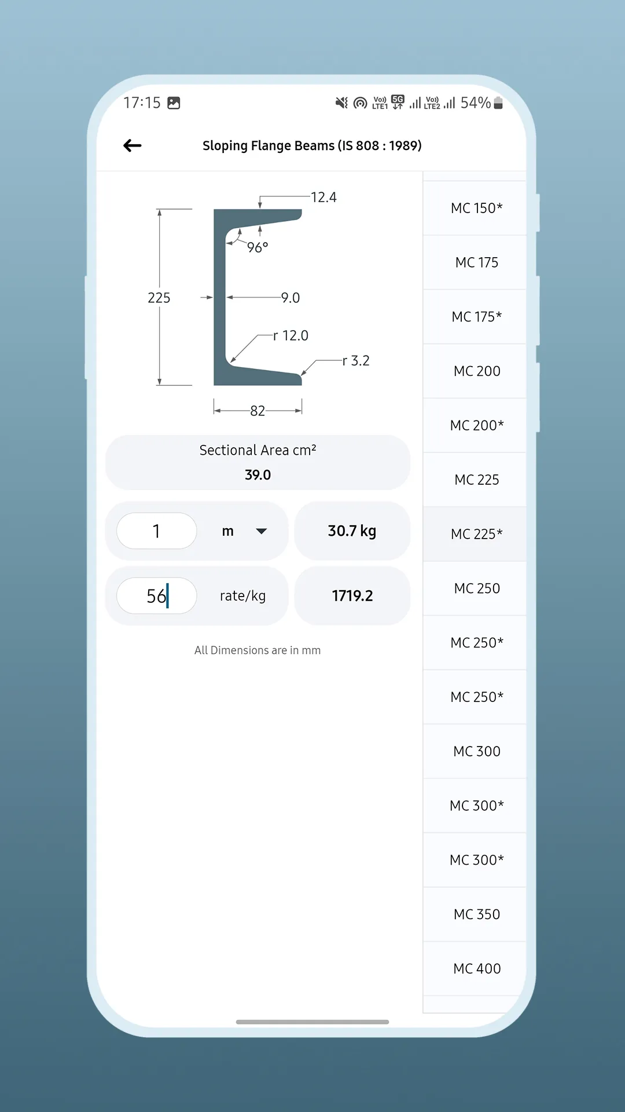The height and width of the screenshot is (1112, 625).
Task: Tap the channel section diagram
Action: click(258, 297)
